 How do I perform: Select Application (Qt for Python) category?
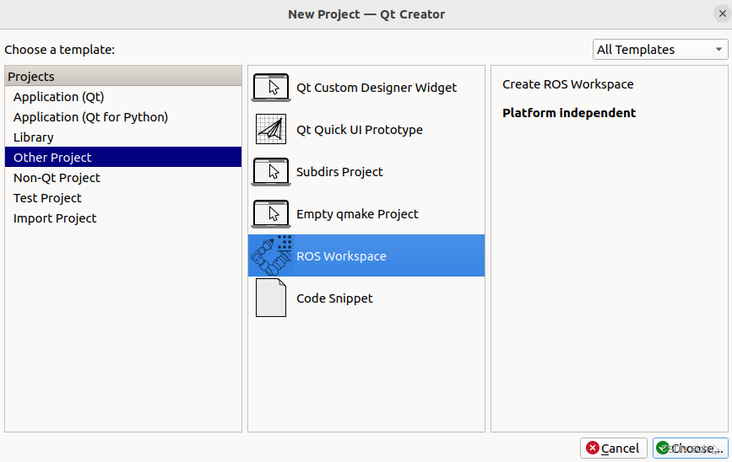tap(123, 117)
